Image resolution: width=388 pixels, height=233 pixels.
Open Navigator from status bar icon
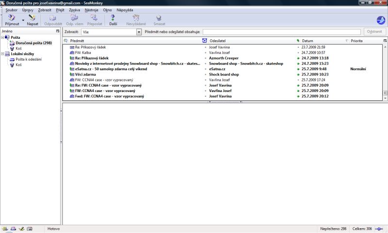(5, 229)
